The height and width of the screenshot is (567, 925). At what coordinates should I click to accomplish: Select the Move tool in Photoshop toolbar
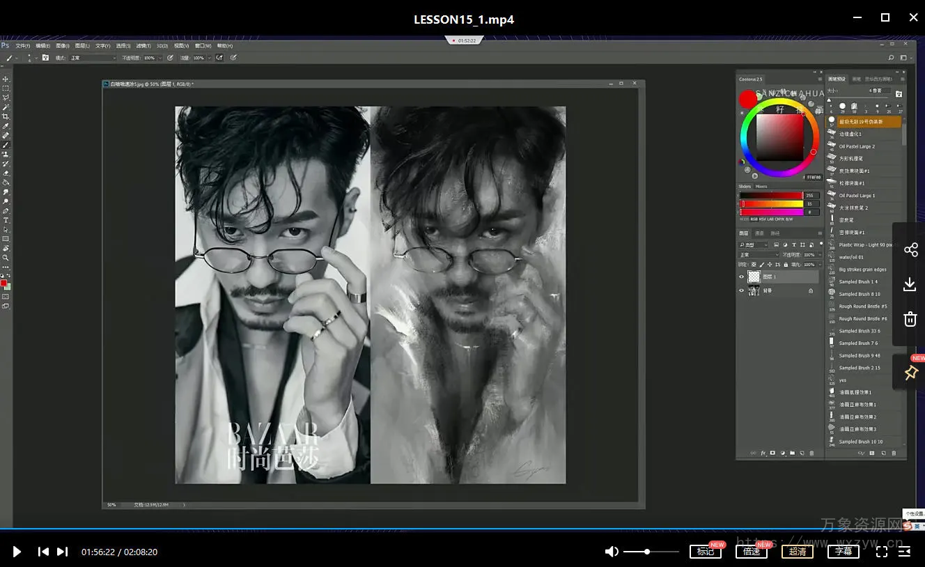[6, 79]
